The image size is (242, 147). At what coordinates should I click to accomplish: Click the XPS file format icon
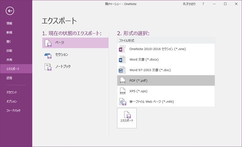tap(123, 91)
